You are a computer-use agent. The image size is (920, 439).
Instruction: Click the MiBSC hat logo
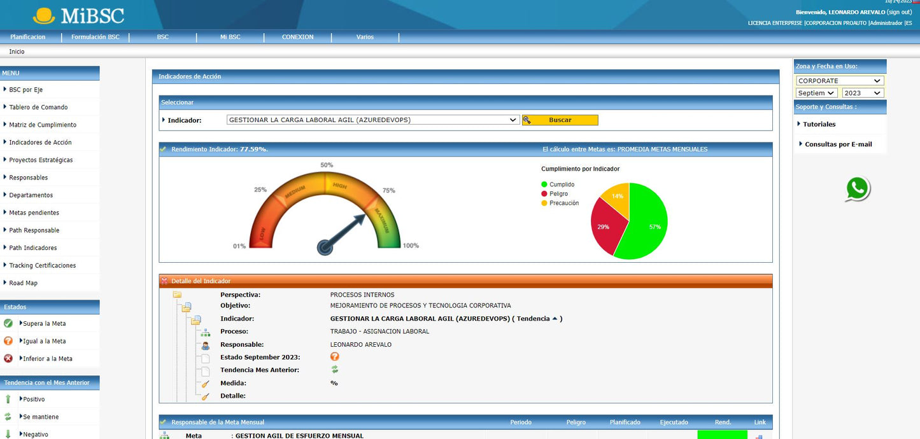44,15
